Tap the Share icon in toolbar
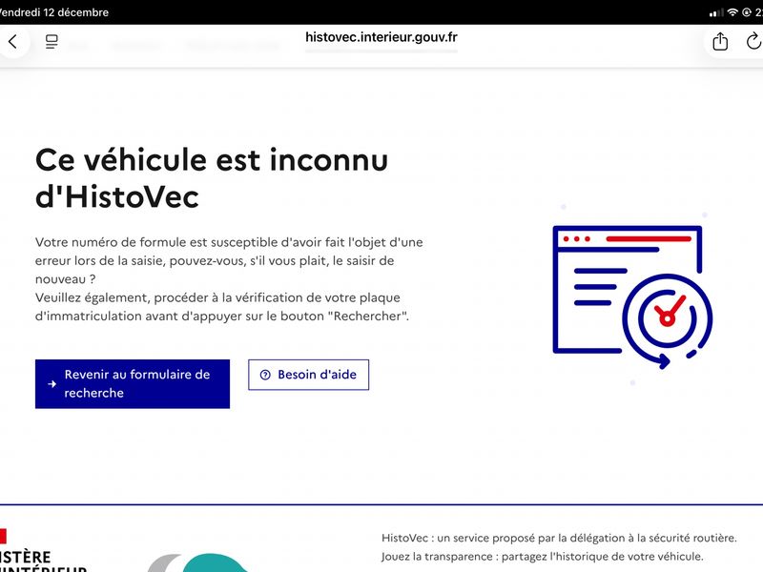 tap(720, 42)
